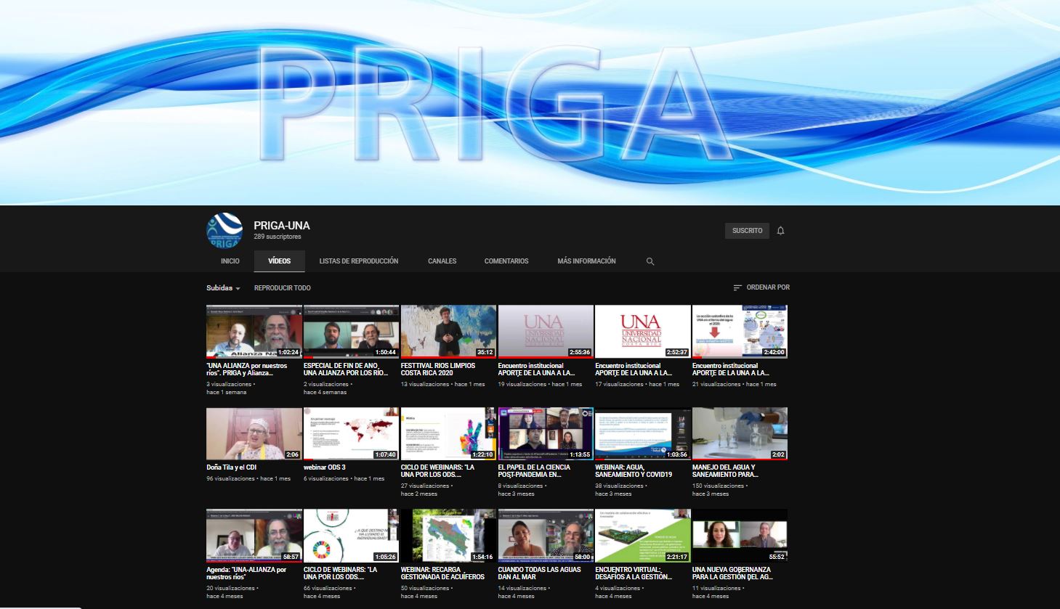Open the colorful hand thumbnail lasting 1:22:10
This screenshot has height=609, width=1060.
click(x=449, y=433)
